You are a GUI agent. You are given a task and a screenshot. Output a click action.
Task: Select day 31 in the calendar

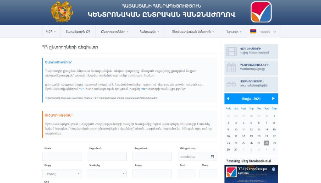pos(236,150)
